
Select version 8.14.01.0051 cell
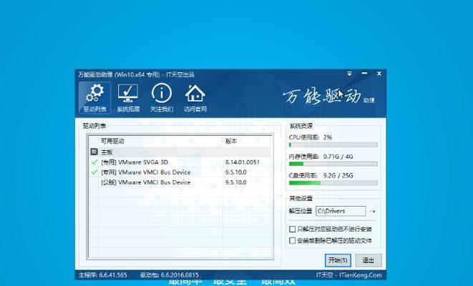pos(243,162)
